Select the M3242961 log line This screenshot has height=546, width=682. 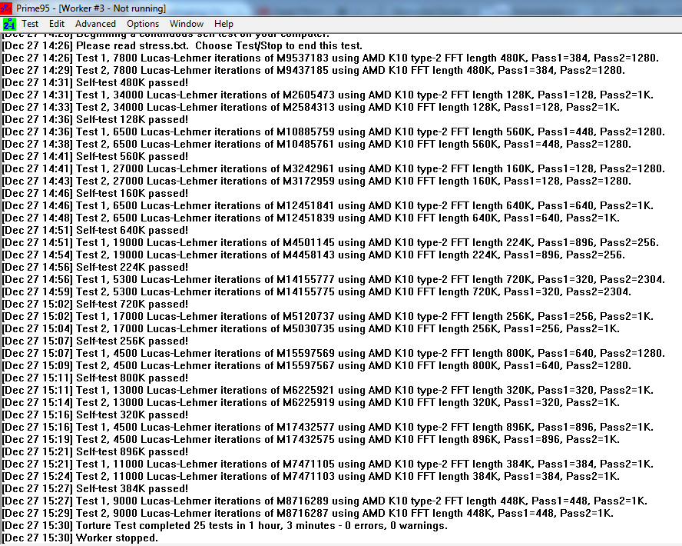click(x=333, y=168)
